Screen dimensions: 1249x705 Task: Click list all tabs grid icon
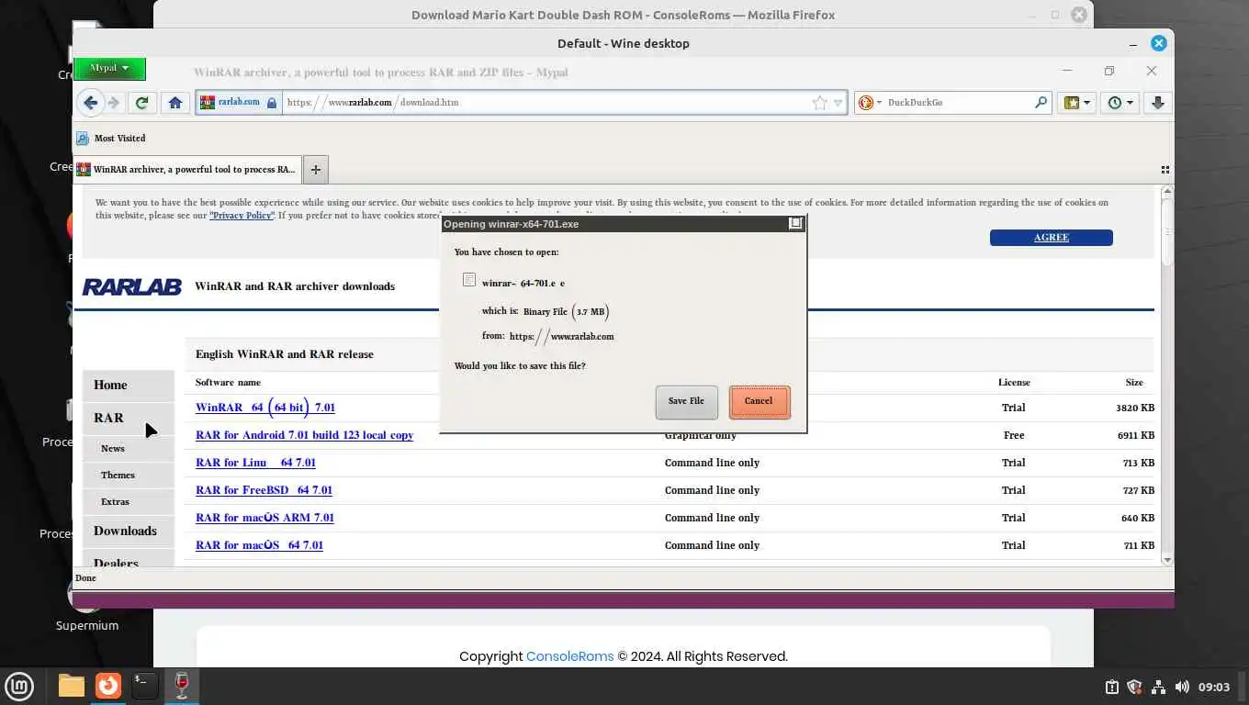[x=1165, y=170]
